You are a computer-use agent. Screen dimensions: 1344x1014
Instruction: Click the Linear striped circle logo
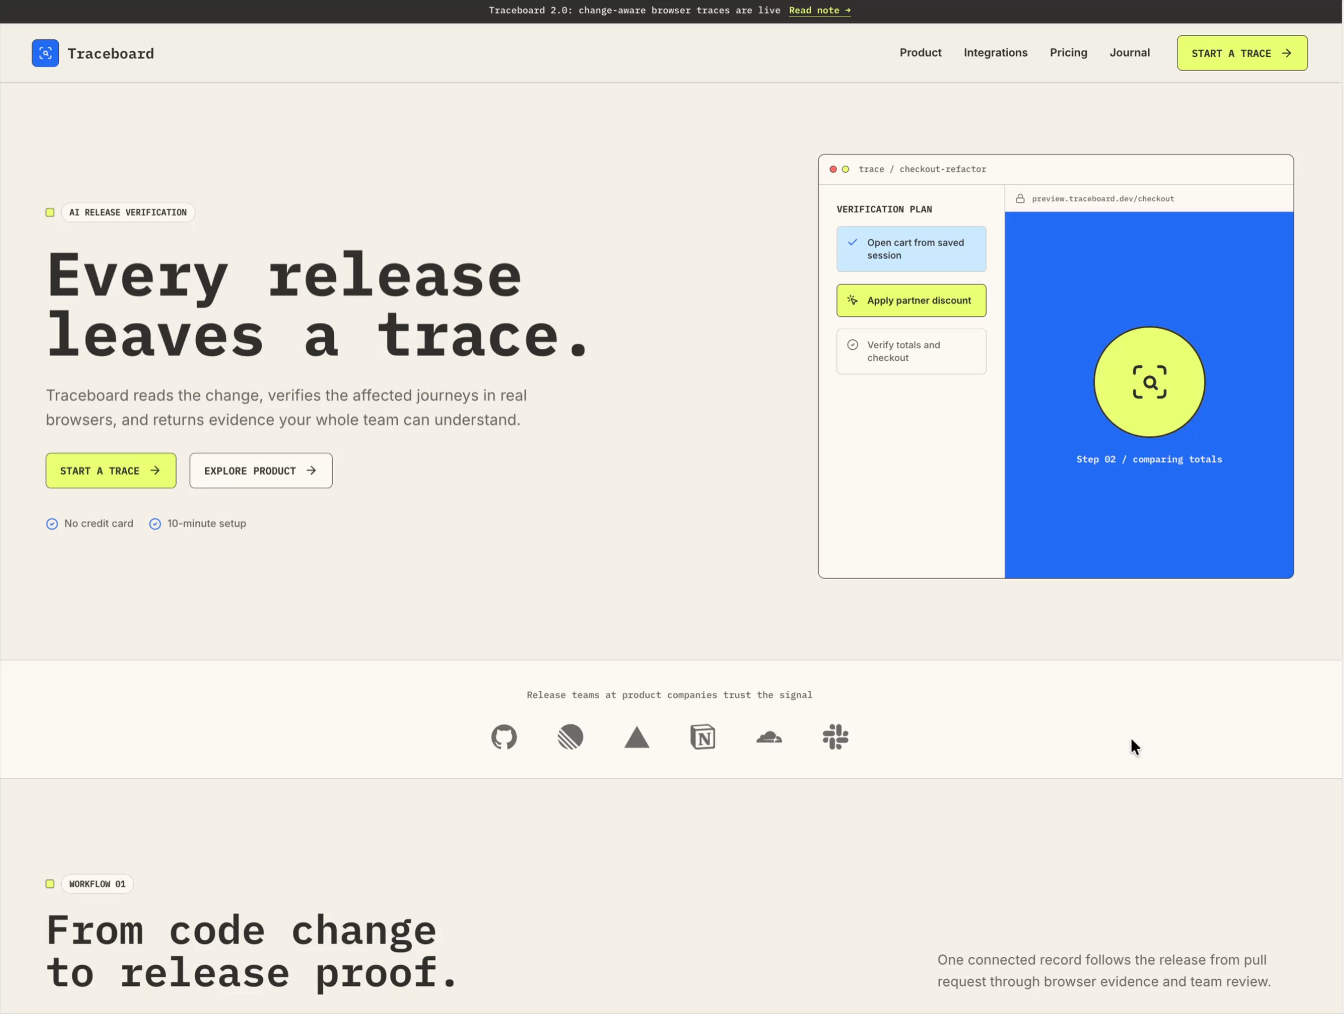[570, 737]
